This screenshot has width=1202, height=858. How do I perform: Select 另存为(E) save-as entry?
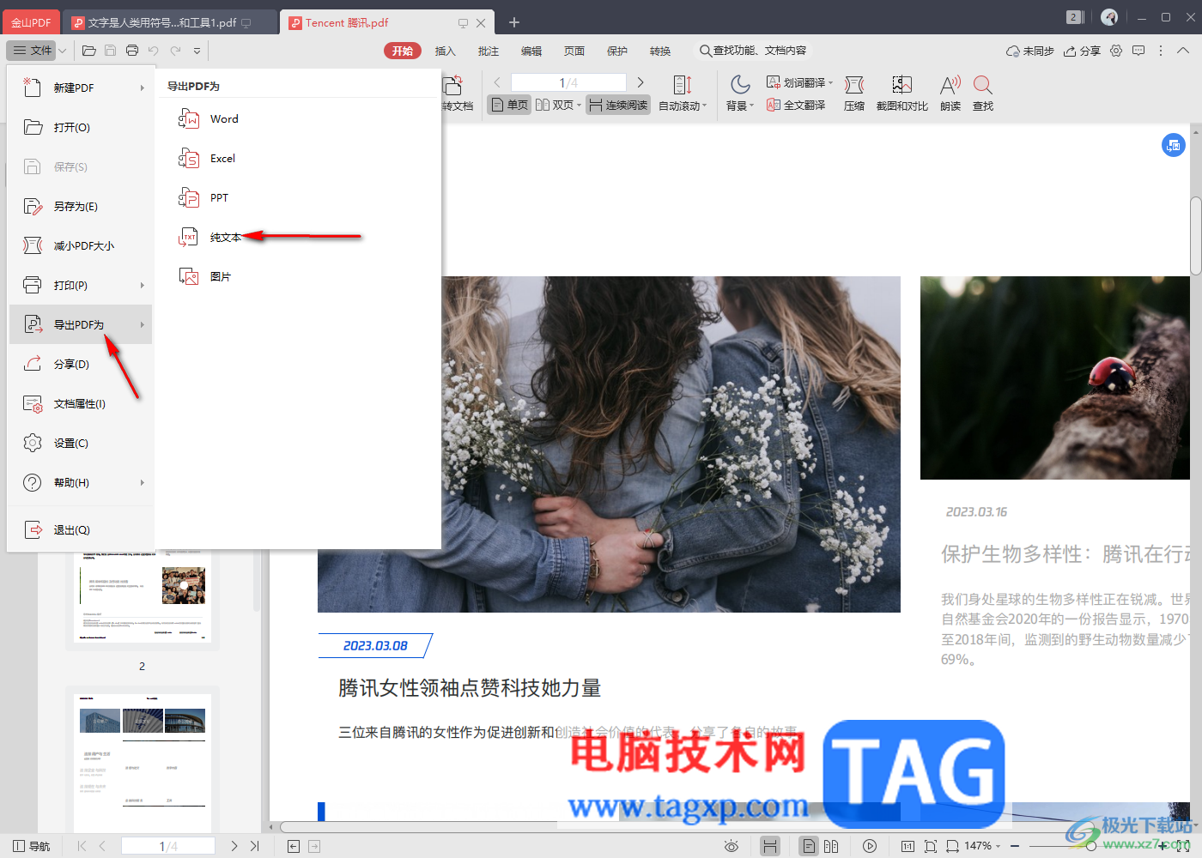point(82,206)
